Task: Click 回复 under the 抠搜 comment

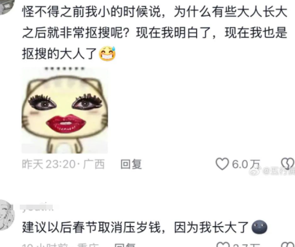Action: [131, 164]
